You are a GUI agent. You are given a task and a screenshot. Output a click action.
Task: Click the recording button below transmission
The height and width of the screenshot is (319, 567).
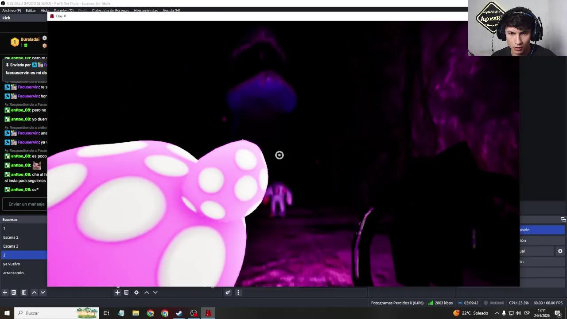point(542,241)
